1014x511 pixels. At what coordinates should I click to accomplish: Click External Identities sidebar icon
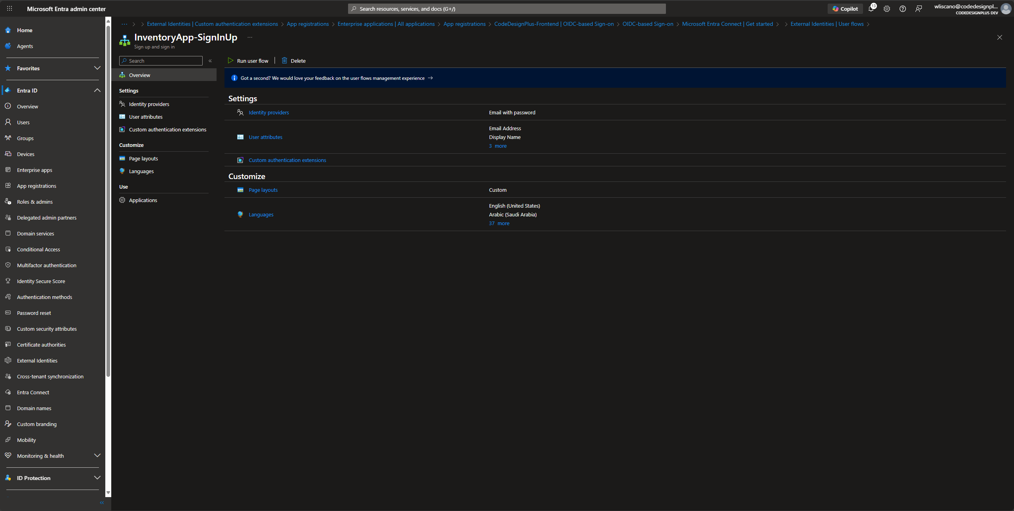[8, 360]
